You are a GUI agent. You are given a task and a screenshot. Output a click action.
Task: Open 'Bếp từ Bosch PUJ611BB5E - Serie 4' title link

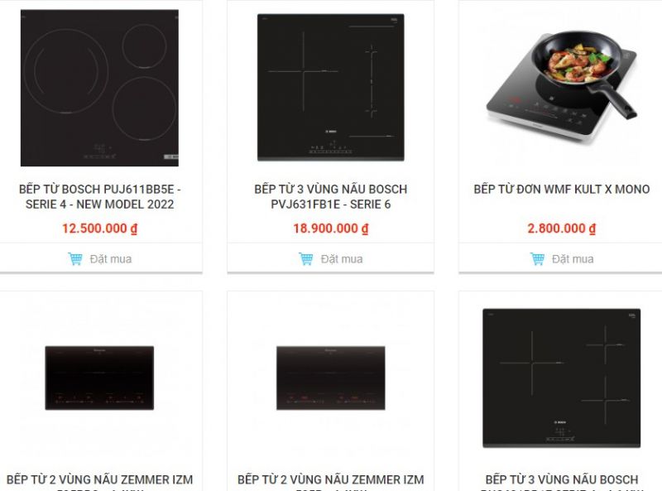99,197
